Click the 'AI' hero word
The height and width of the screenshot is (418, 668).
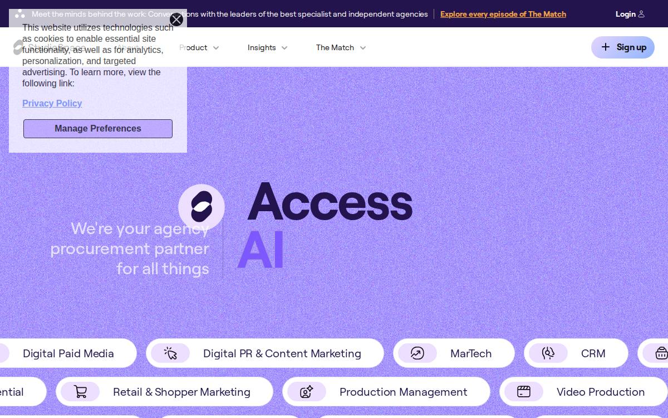point(261,249)
